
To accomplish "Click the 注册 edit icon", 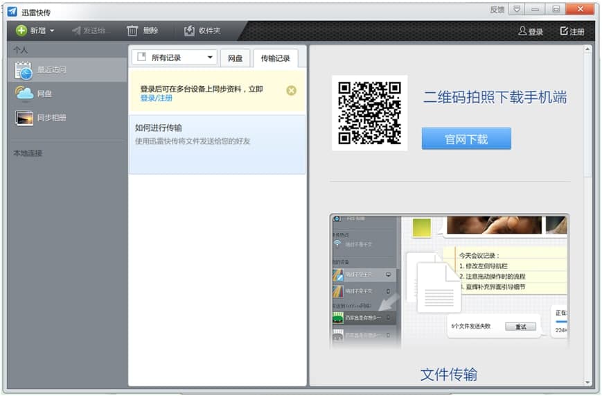I will [x=564, y=31].
